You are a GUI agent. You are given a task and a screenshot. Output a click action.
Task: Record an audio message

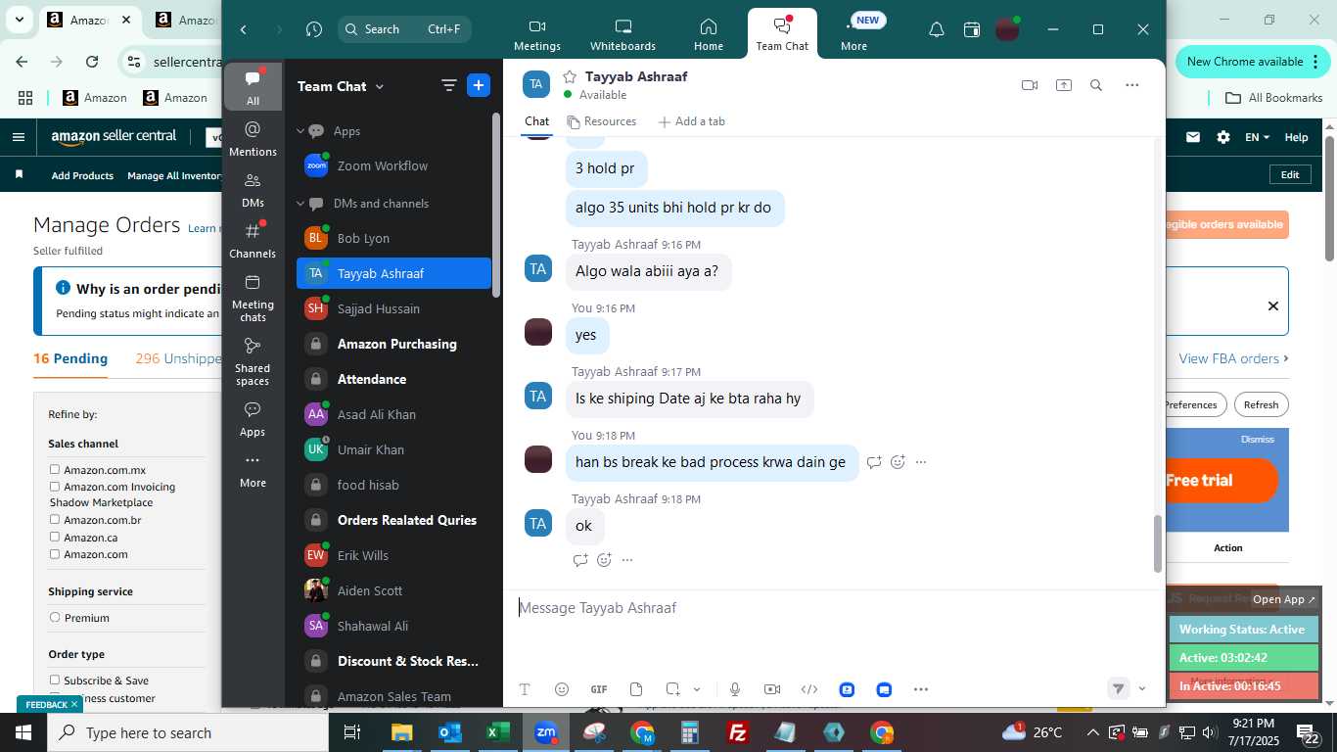point(735,689)
